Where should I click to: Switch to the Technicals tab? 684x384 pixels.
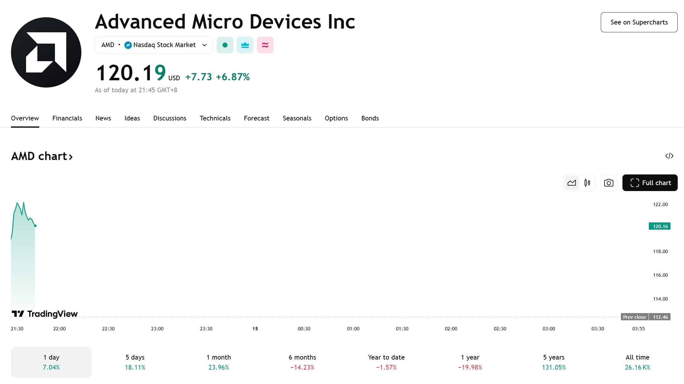point(215,118)
